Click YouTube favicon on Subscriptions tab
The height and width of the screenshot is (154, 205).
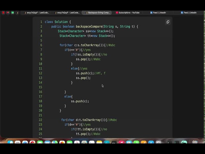click(x=117, y=13)
